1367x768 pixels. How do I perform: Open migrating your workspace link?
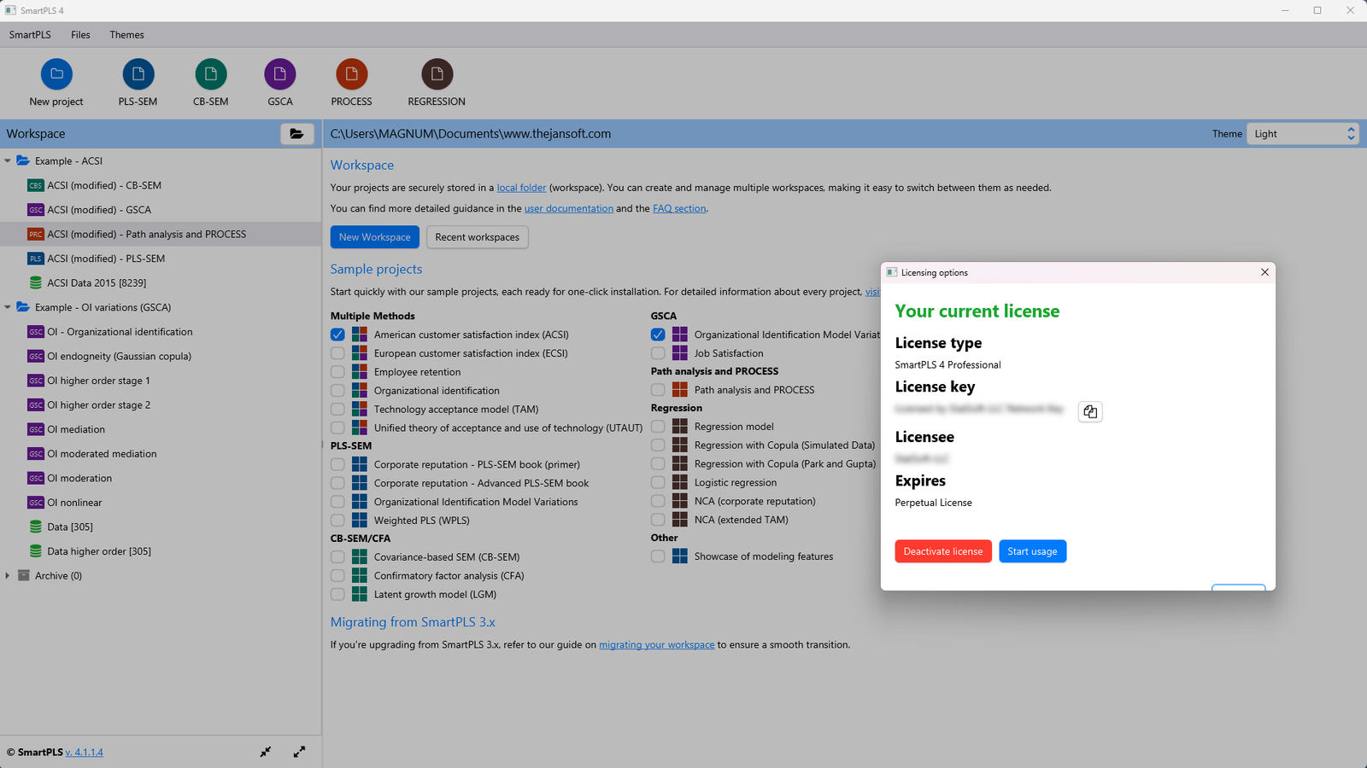pos(656,645)
